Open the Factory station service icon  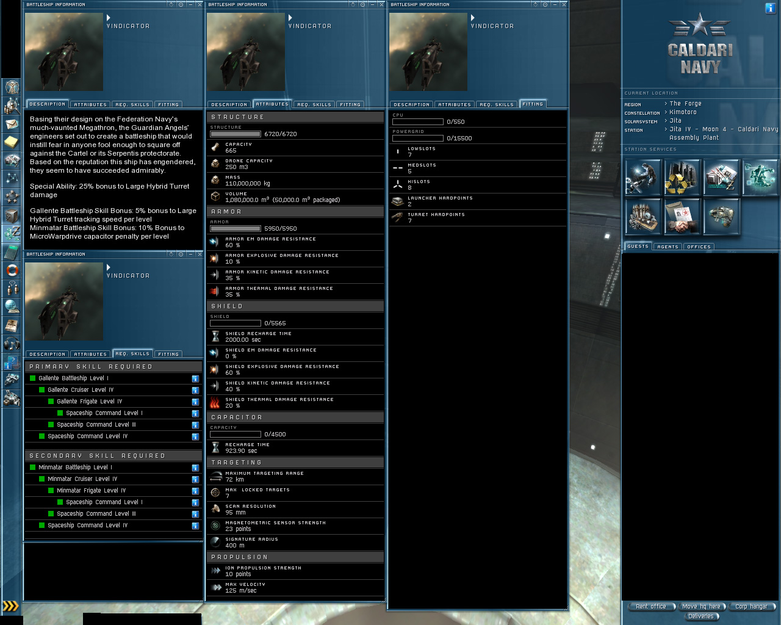643,217
